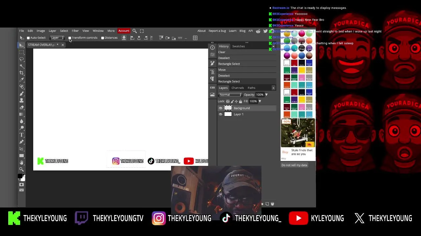Select the Clone Stamp tool
The image size is (421, 236).
(x=22, y=100)
